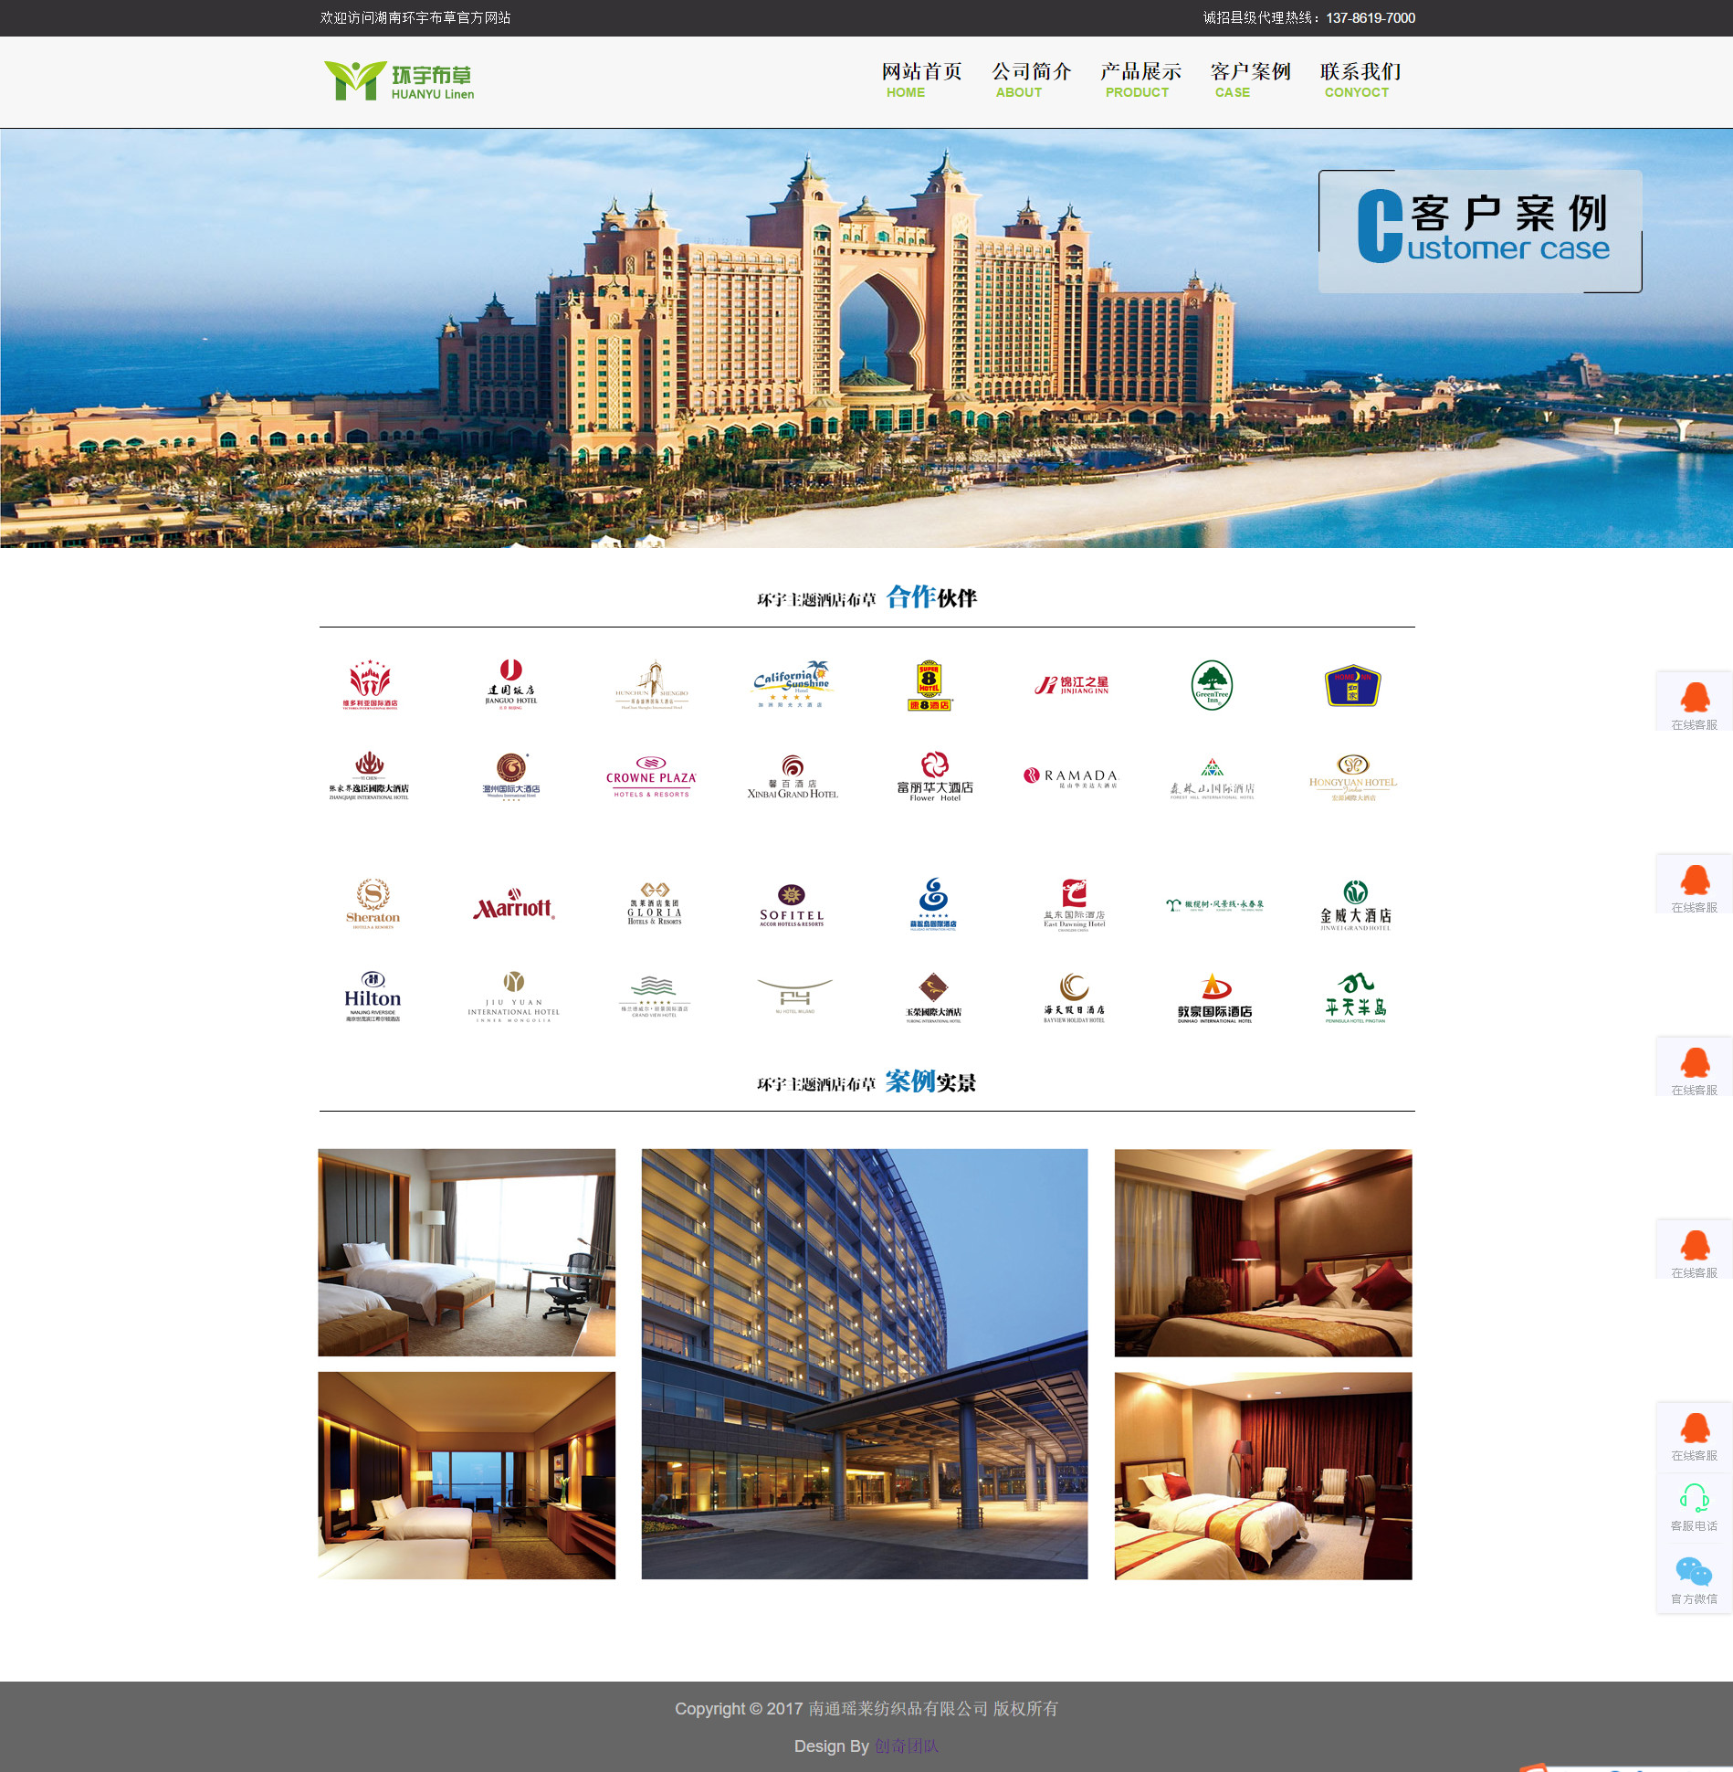Click the East Dawning Hotel logo
This screenshot has width=1733, height=1772.
pos(1075,905)
